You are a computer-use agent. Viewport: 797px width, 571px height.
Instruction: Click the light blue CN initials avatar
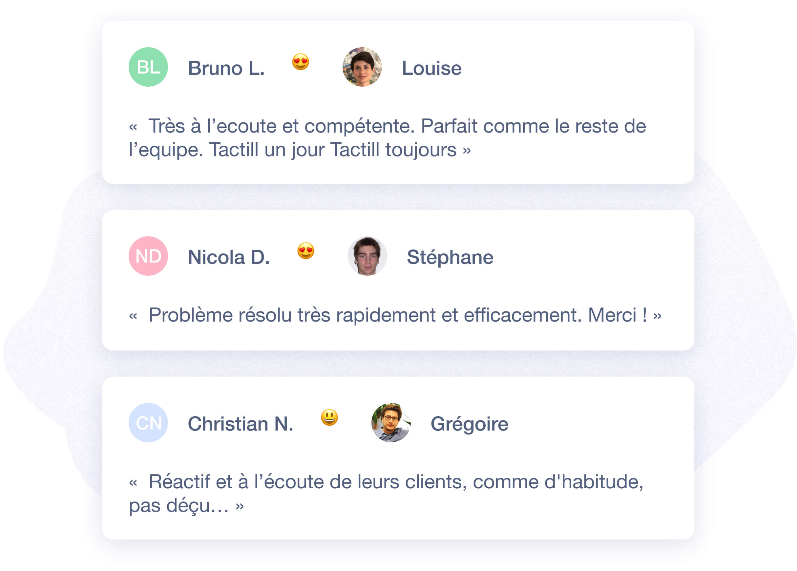[x=148, y=423]
